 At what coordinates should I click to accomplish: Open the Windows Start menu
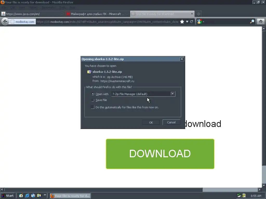tap(8, 196)
